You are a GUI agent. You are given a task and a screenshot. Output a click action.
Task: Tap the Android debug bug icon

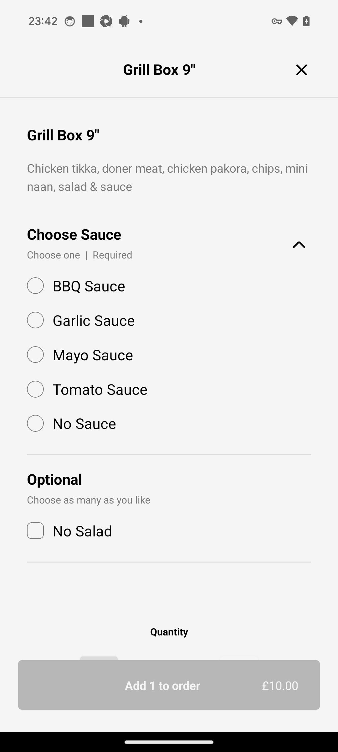click(x=124, y=21)
